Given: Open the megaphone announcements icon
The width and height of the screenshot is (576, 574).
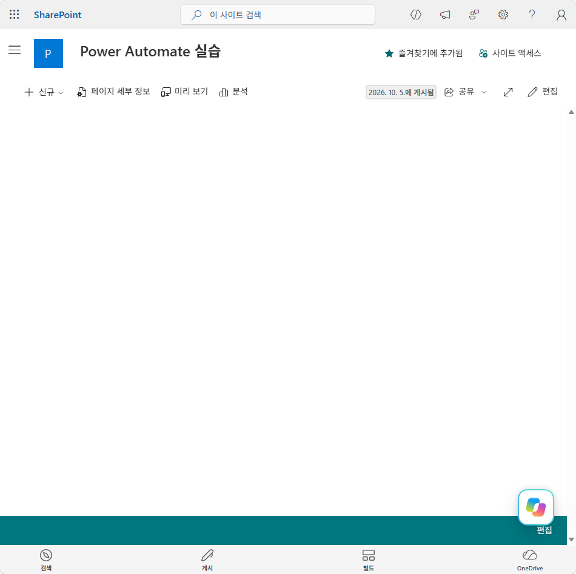Looking at the screenshot, I should click(x=445, y=15).
